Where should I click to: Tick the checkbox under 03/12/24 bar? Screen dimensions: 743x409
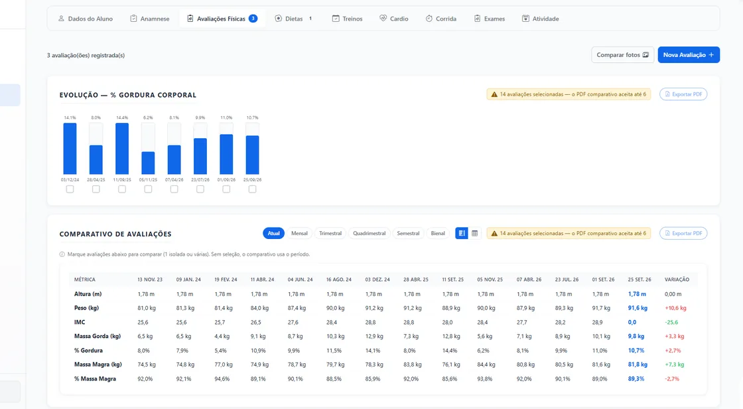click(x=70, y=189)
